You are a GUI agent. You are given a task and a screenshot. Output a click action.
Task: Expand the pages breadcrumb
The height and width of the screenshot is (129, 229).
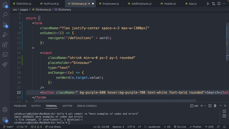coord(24,10)
